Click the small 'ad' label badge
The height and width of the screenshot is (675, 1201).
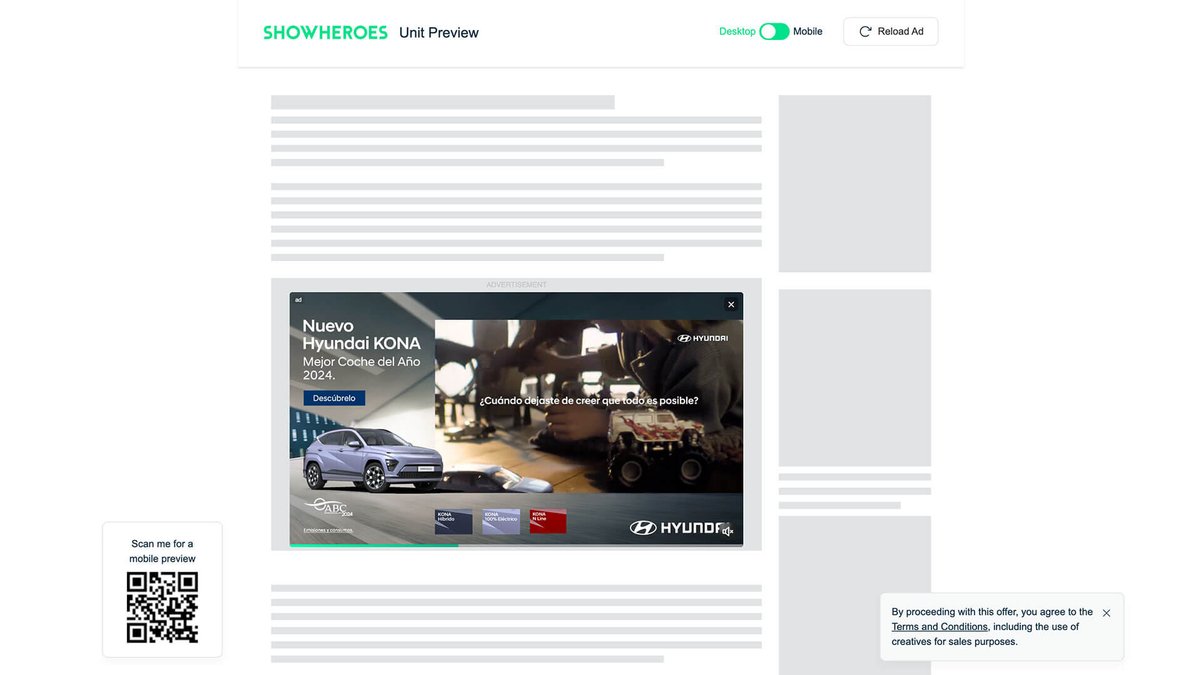(298, 300)
